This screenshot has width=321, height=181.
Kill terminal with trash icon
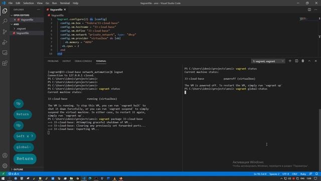click(x=303, y=61)
